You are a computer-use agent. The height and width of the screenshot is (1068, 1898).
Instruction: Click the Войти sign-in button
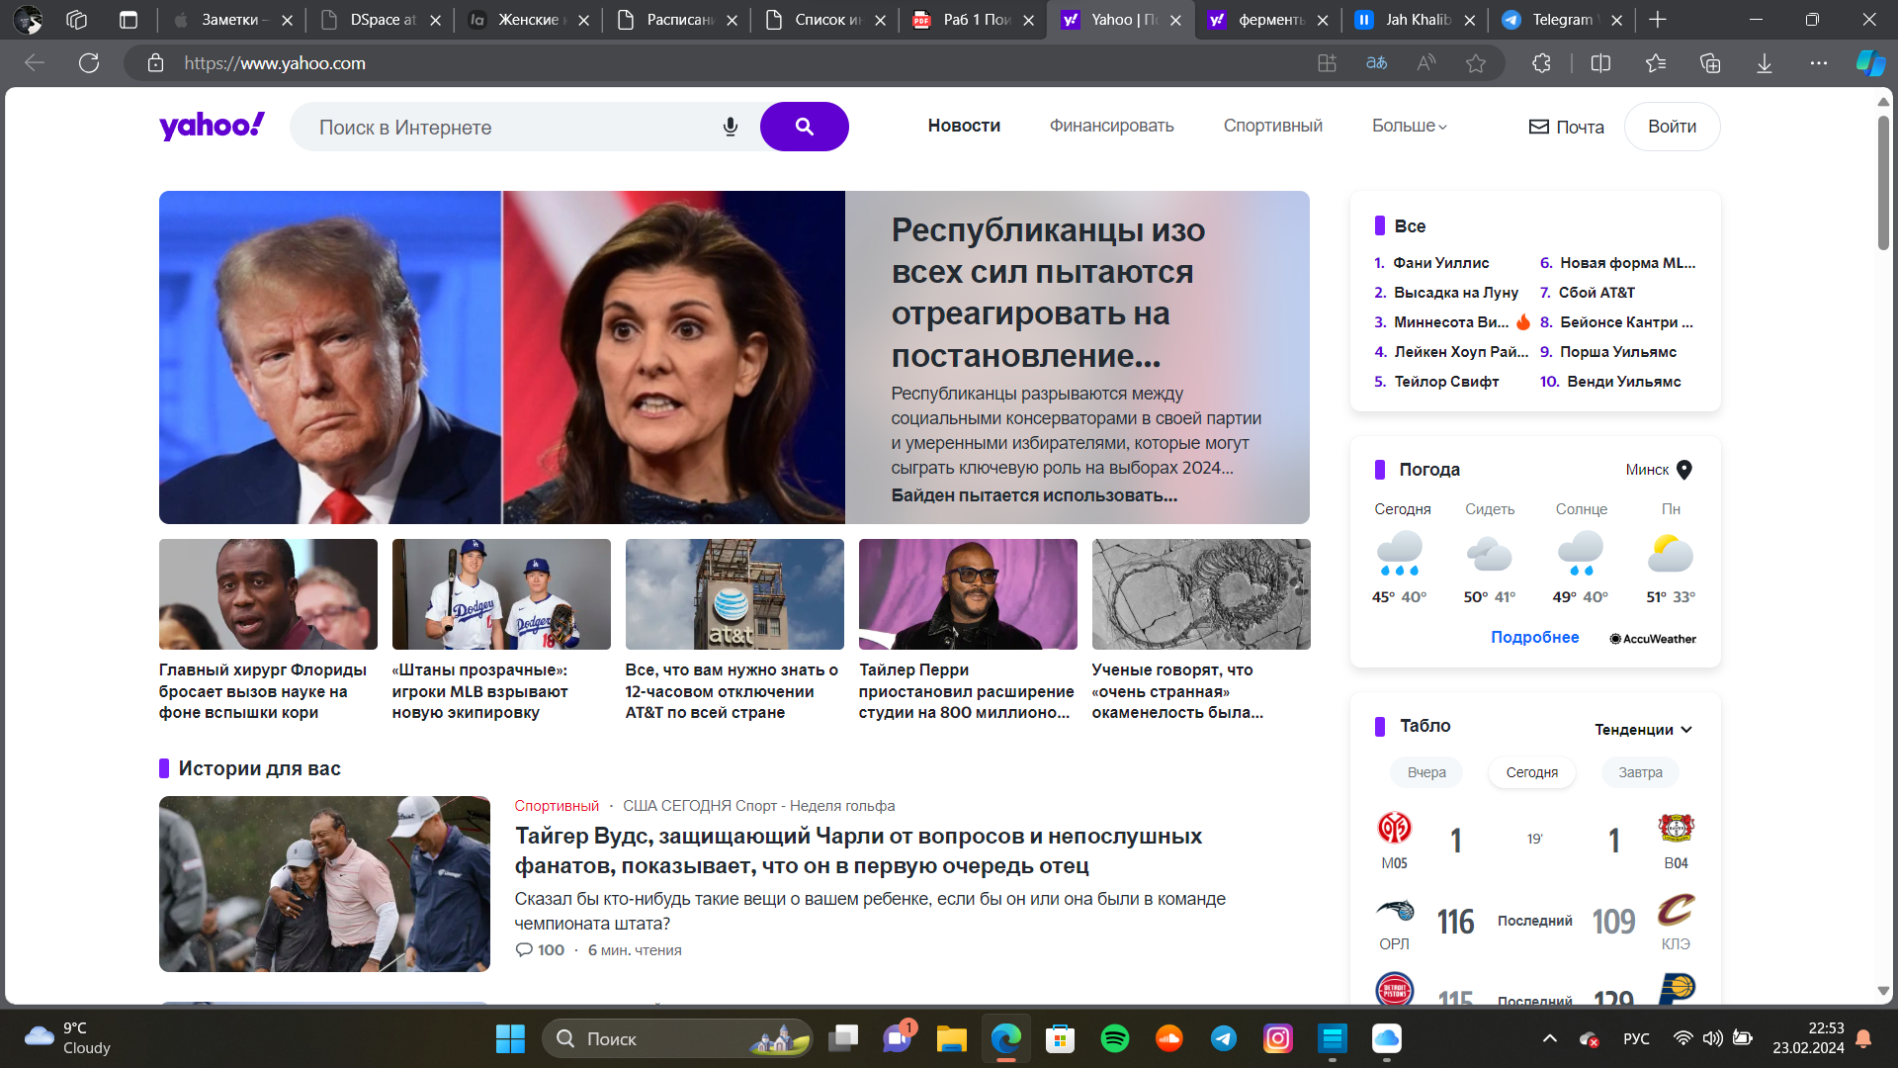point(1672,127)
